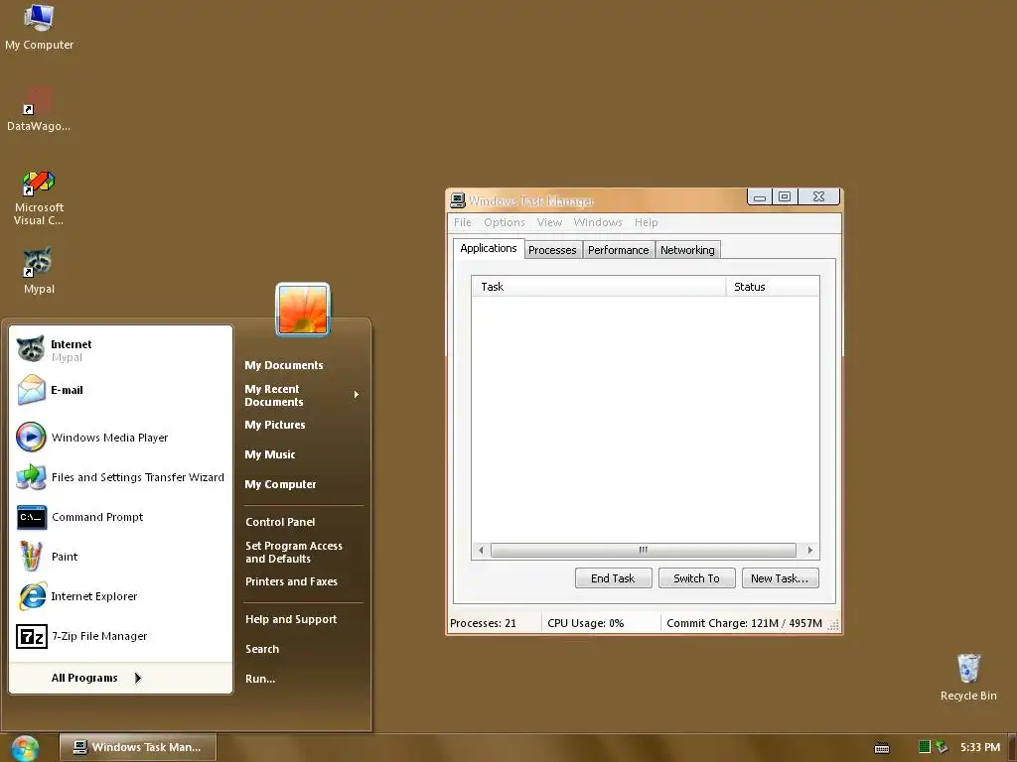Screen dimensions: 1017x762
Task: Click the Start orb button
Action: click(x=25, y=748)
